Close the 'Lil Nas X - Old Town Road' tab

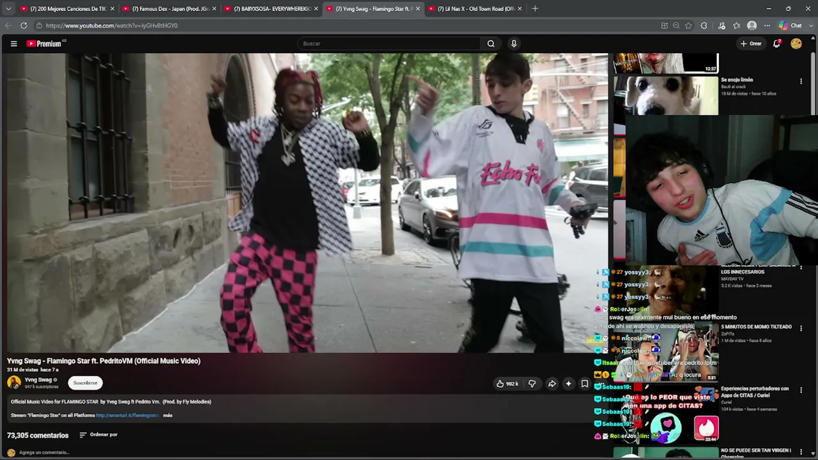point(520,9)
